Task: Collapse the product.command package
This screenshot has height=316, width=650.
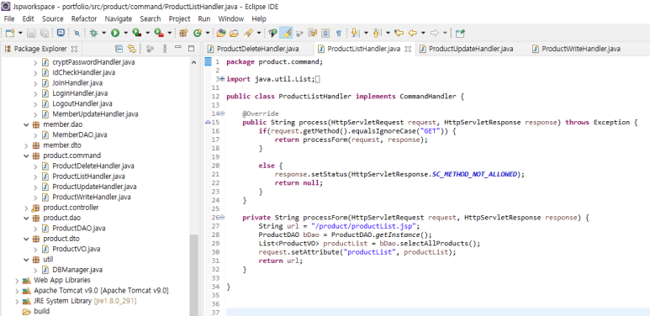Action: (x=27, y=155)
